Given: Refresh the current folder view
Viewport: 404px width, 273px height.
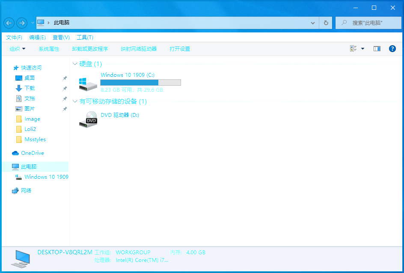Looking at the screenshot, I should click(x=326, y=23).
